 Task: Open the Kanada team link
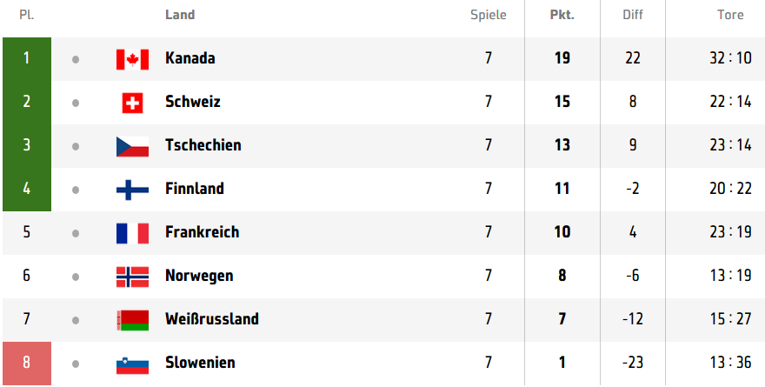tap(190, 58)
